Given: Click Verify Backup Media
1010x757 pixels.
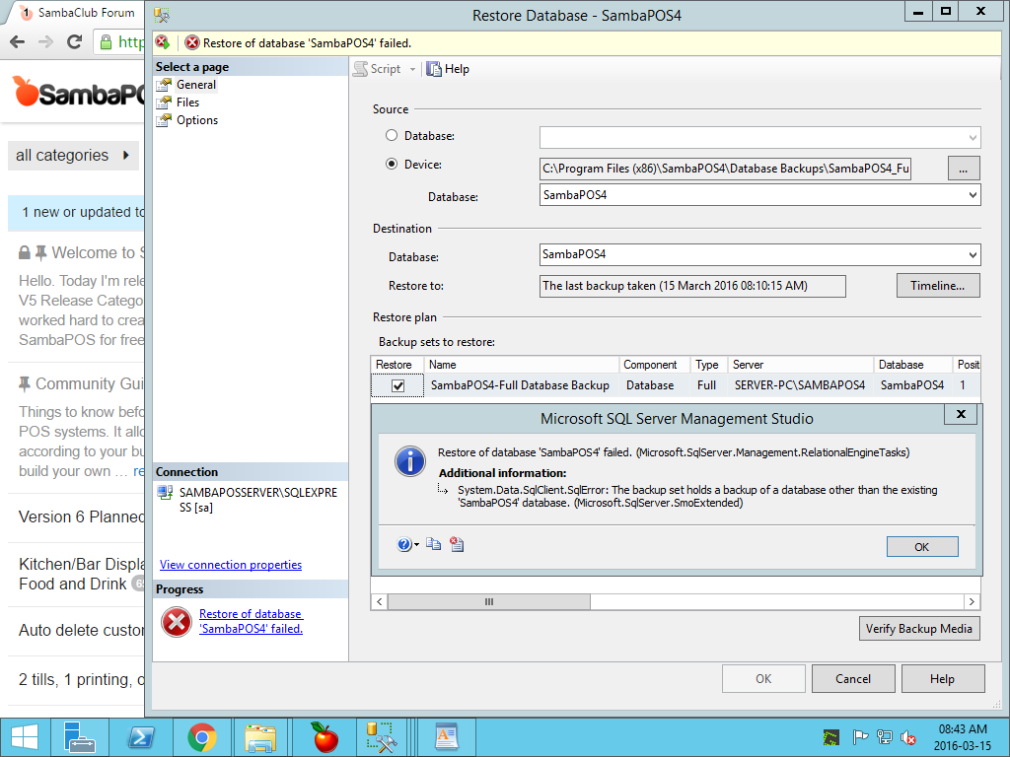Looking at the screenshot, I should (919, 628).
